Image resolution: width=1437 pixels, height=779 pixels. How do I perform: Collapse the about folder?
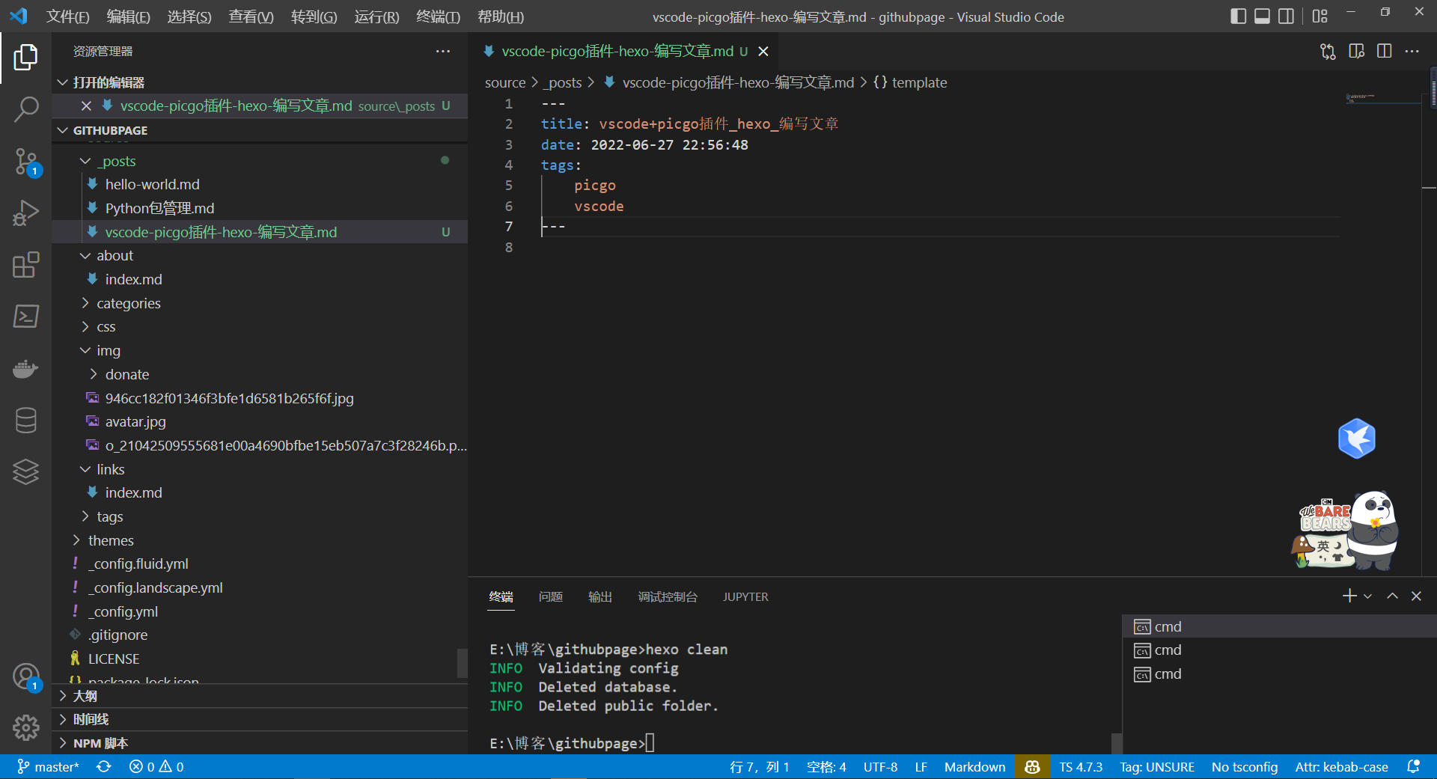pos(260,255)
